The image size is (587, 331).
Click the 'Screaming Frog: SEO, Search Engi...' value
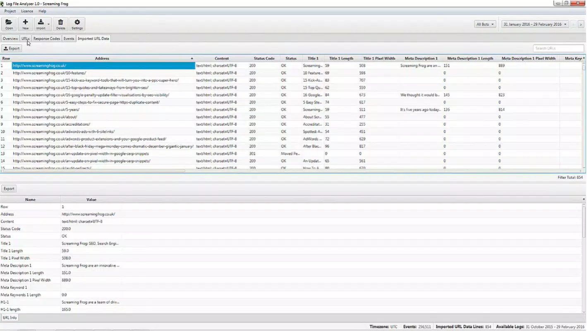[x=90, y=243]
